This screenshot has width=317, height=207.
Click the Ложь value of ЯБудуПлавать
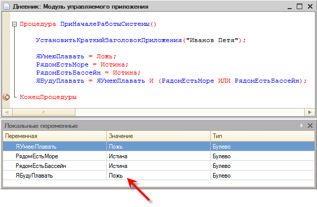click(115, 176)
